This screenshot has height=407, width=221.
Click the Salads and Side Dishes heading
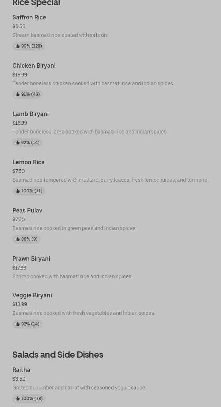[58, 355]
